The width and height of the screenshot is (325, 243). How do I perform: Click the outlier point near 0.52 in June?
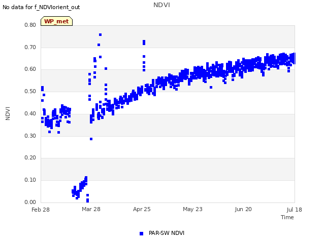[211, 88]
